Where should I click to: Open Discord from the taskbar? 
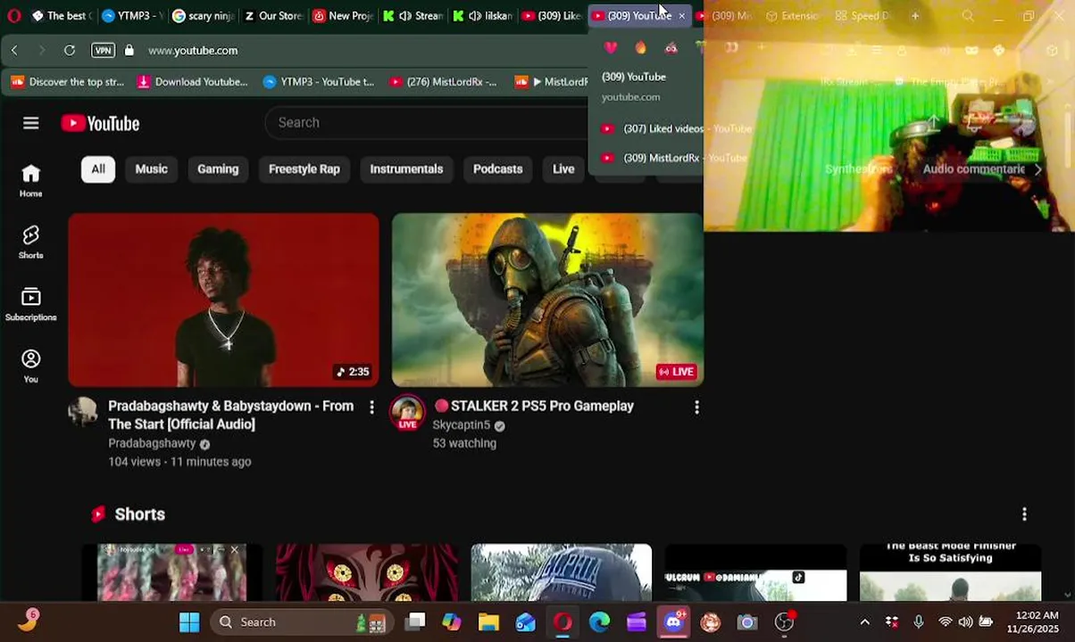[673, 622]
